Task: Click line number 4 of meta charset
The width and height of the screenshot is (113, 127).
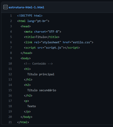Action: 11,32
